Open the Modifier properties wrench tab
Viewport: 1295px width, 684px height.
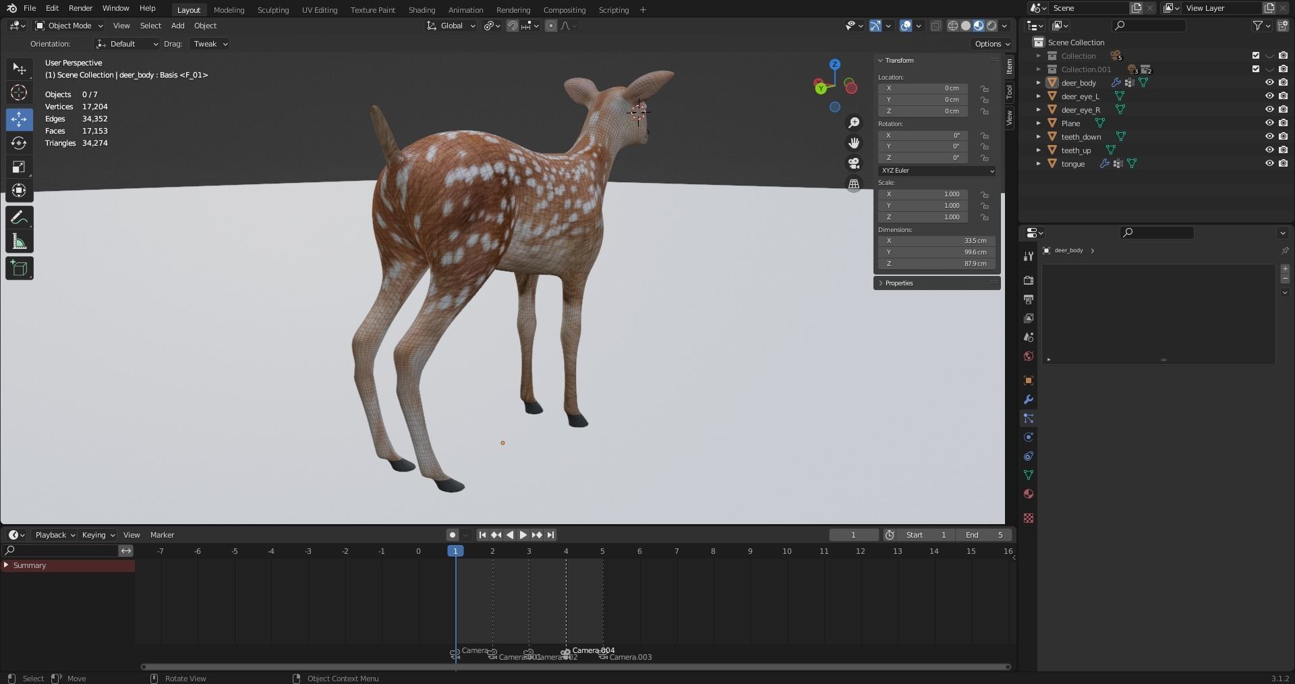tap(1029, 399)
